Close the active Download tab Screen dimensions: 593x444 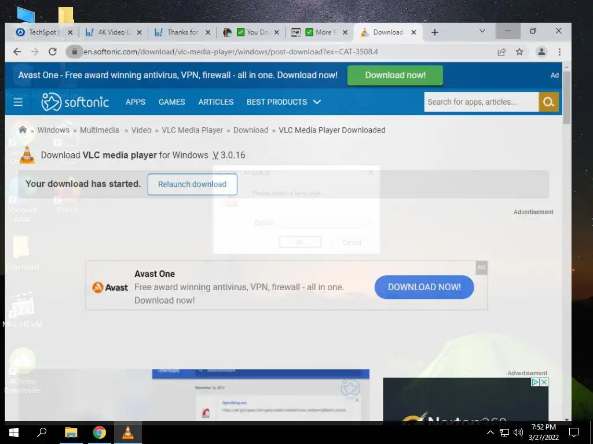413,32
